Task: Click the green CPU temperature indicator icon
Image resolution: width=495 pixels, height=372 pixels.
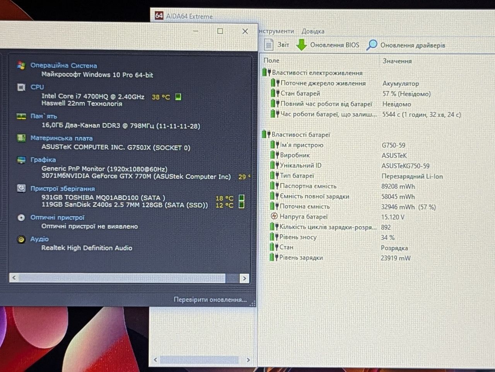Action: coord(178,97)
